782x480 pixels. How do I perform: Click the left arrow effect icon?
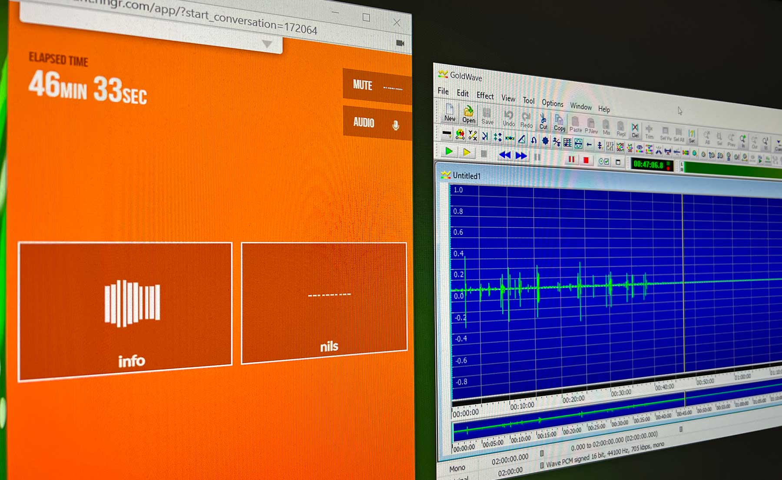point(589,144)
